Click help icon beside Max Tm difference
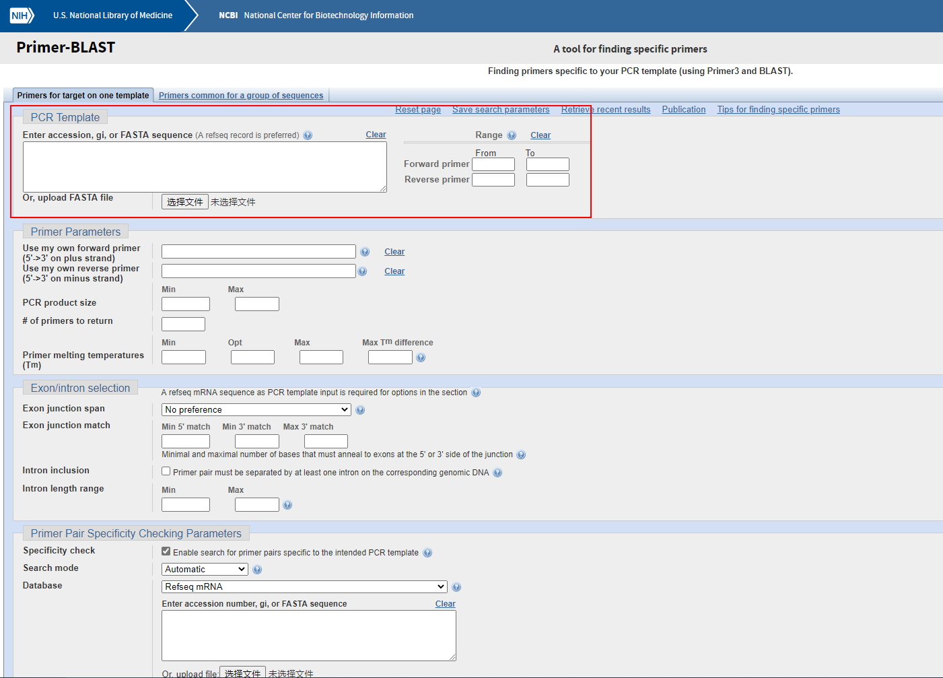 (421, 358)
